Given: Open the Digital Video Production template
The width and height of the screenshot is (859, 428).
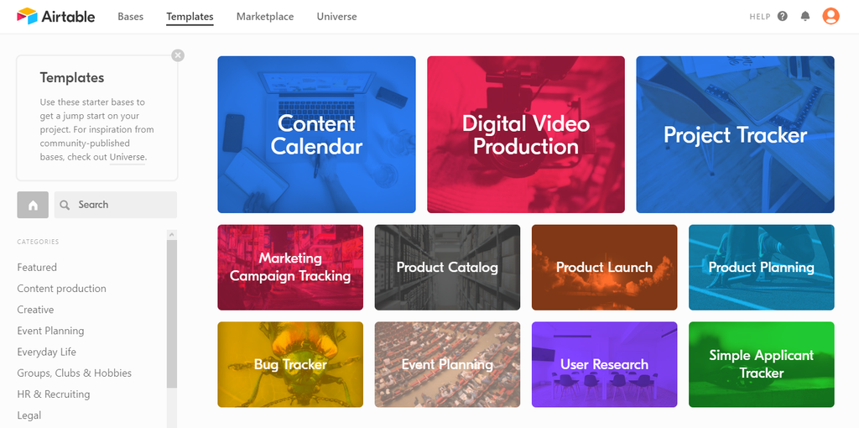Looking at the screenshot, I should [x=526, y=134].
